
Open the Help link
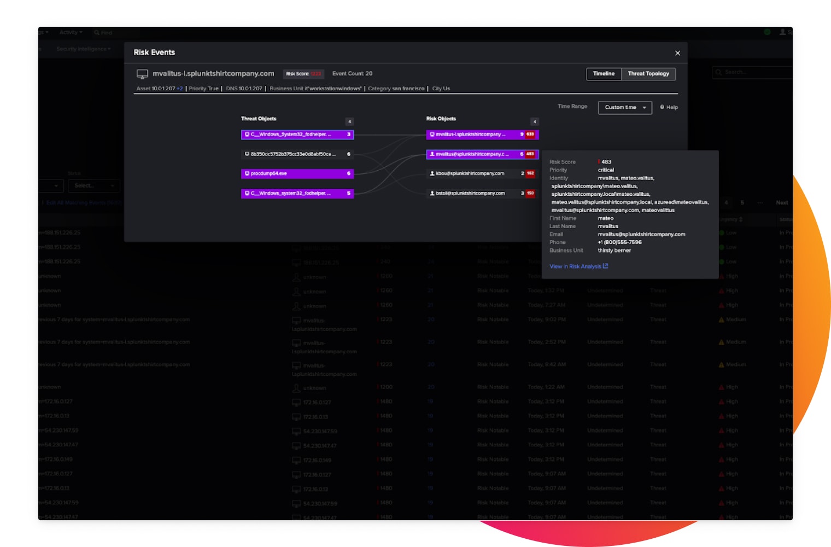(669, 107)
